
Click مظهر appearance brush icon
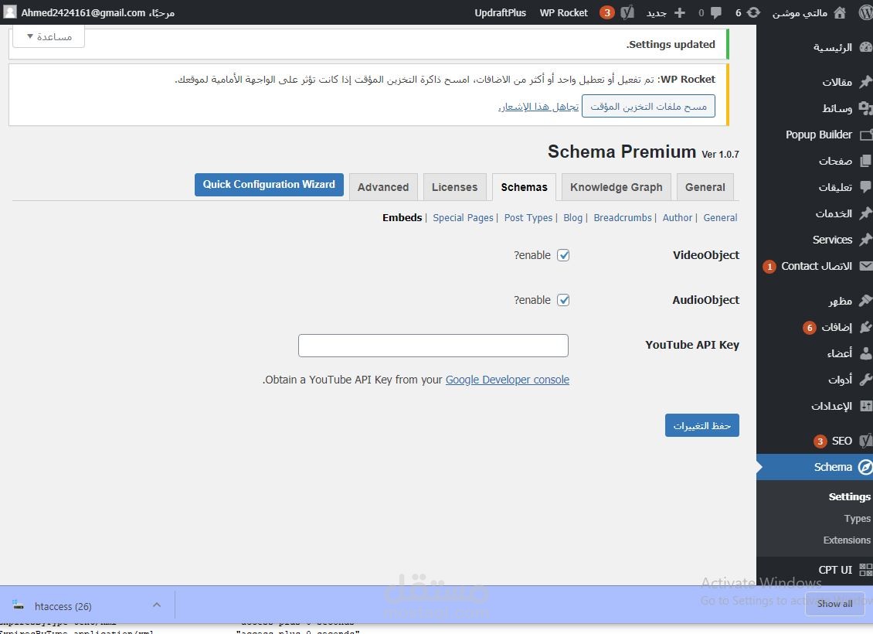[866, 301]
